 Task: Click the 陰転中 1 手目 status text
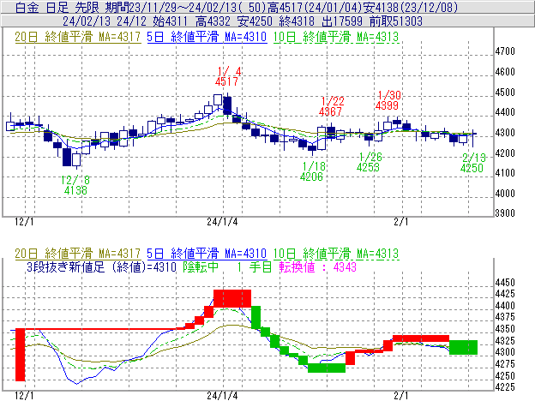tap(227, 266)
